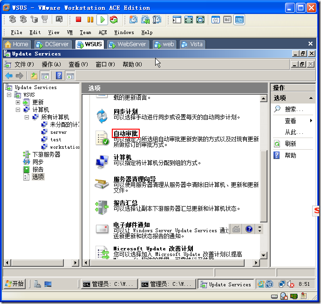Click the Microsoft Update improvement program icon
The image size is (321, 304).
click(x=103, y=253)
